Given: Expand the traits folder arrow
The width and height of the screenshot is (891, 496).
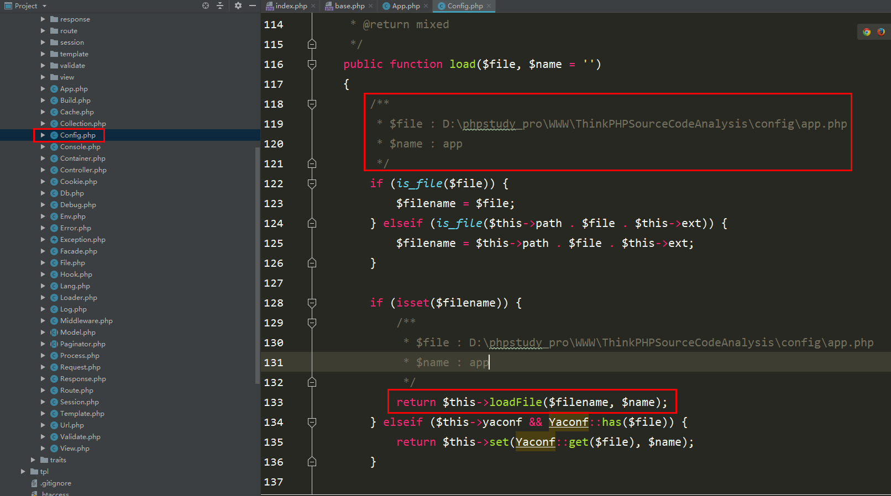Looking at the screenshot, I should (x=33, y=460).
